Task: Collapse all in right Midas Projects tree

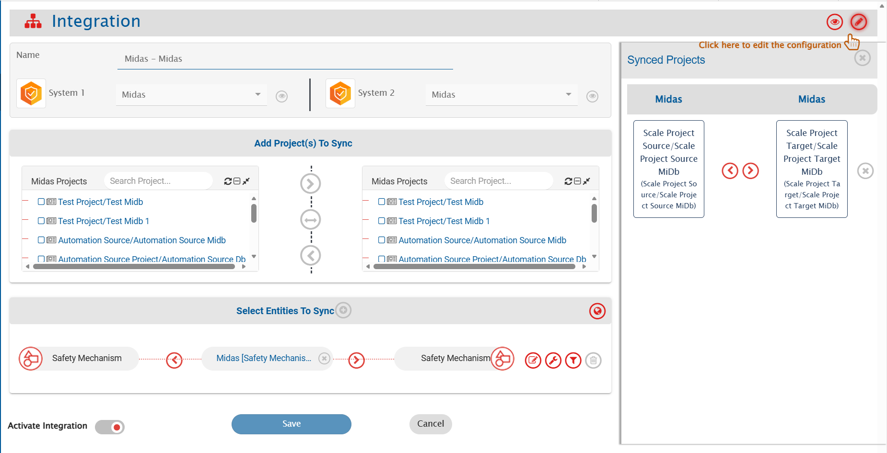Action: 577,181
